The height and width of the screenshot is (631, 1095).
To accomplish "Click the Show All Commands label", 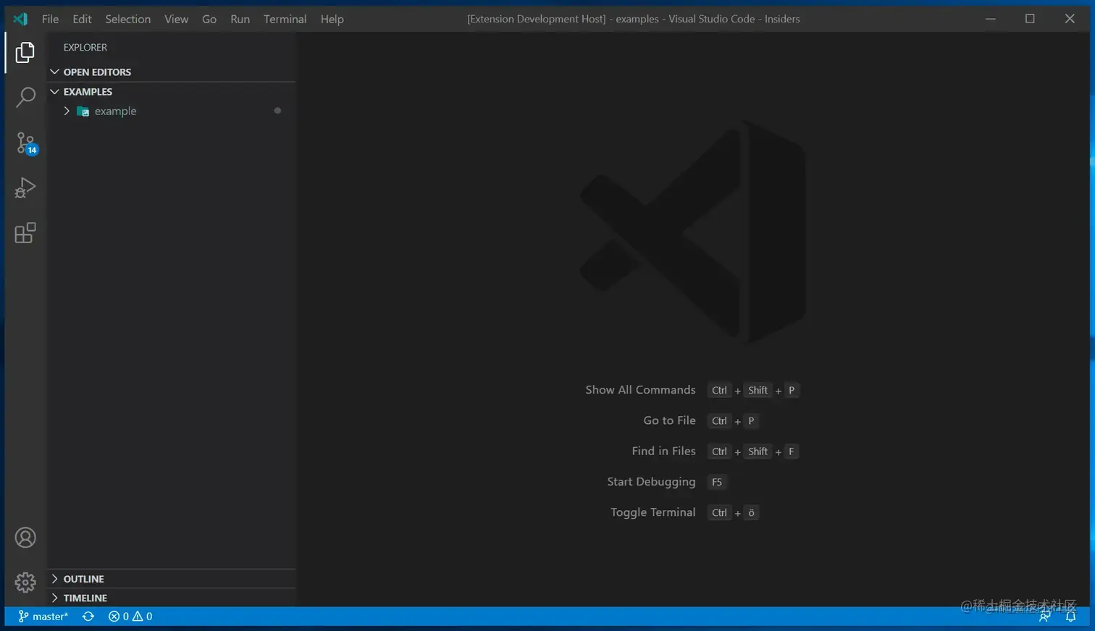I will click(640, 390).
